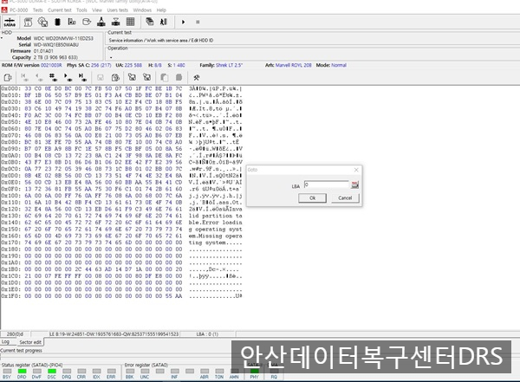520x382 pixels.
Task: Click the model text WDC WD20NMVW-11EDZS3
Action: click(x=63, y=38)
